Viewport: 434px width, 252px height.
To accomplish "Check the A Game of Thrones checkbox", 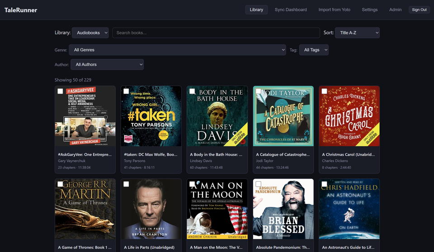I will tap(60, 184).
